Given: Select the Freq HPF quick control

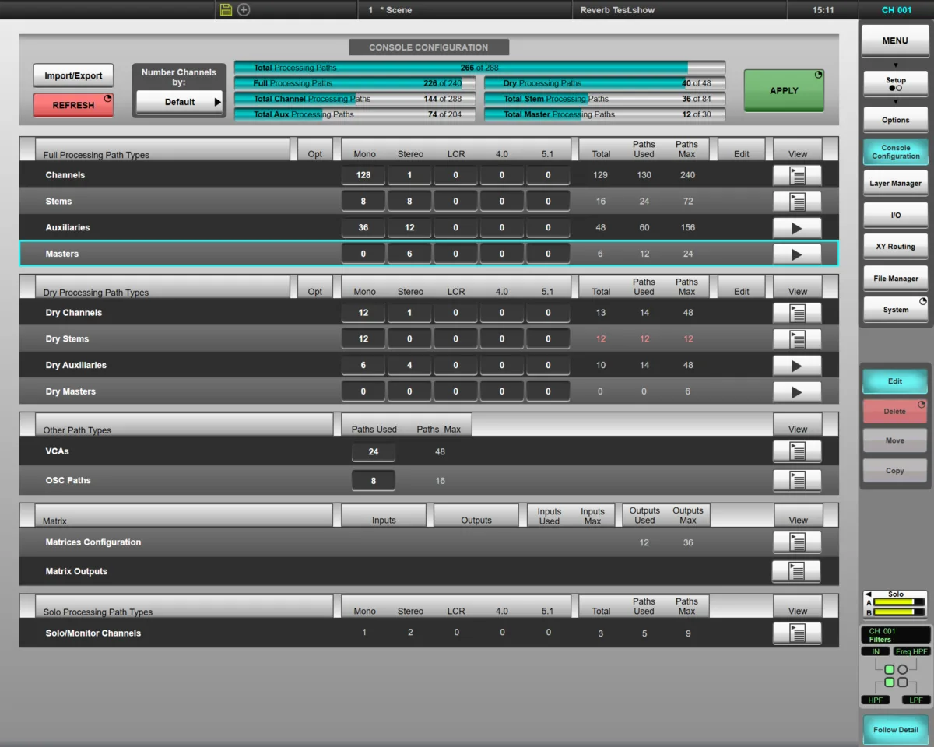Looking at the screenshot, I should click(x=911, y=651).
